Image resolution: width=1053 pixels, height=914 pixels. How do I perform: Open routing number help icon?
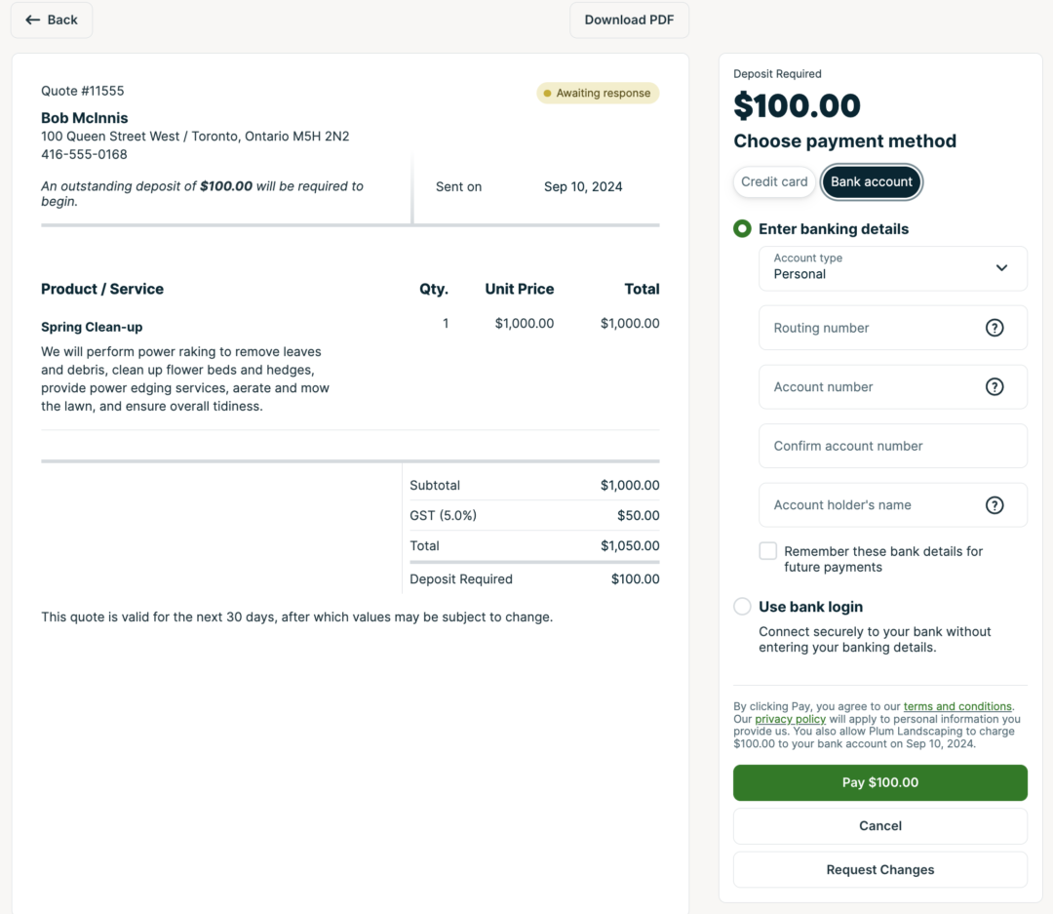coord(994,328)
